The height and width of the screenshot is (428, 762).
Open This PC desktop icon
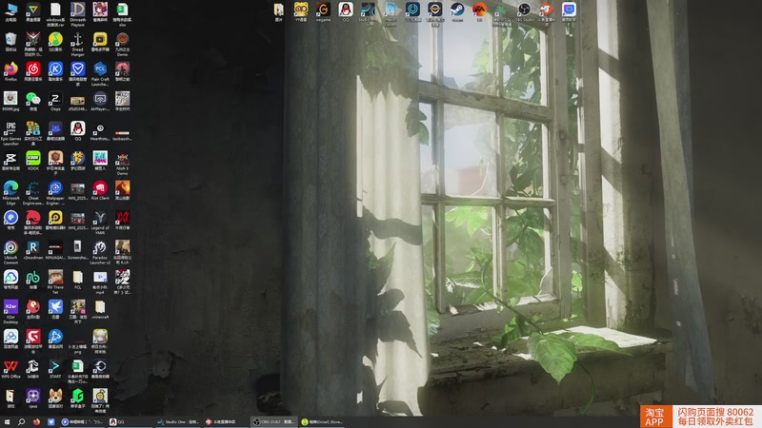coord(10,11)
